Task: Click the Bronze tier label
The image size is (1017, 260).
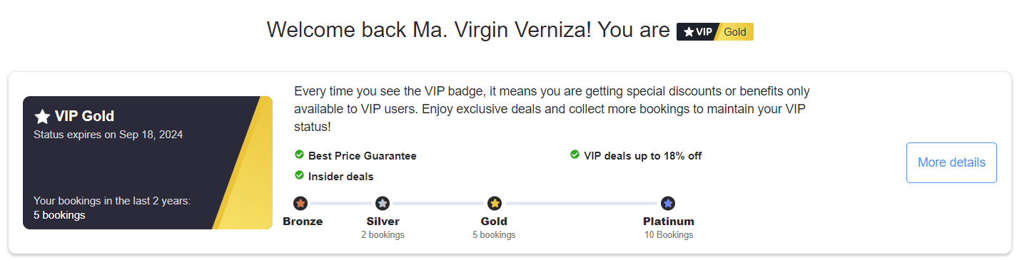Action: click(x=303, y=222)
